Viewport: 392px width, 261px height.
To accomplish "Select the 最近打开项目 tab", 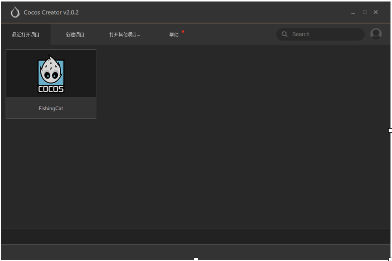I will [26, 34].
